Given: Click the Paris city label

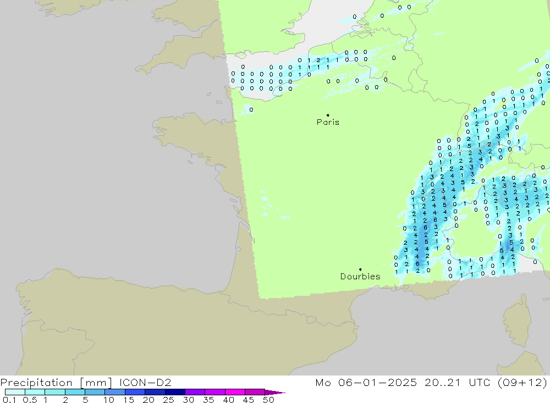Looking at the screenshot, I should pos(328,122).
